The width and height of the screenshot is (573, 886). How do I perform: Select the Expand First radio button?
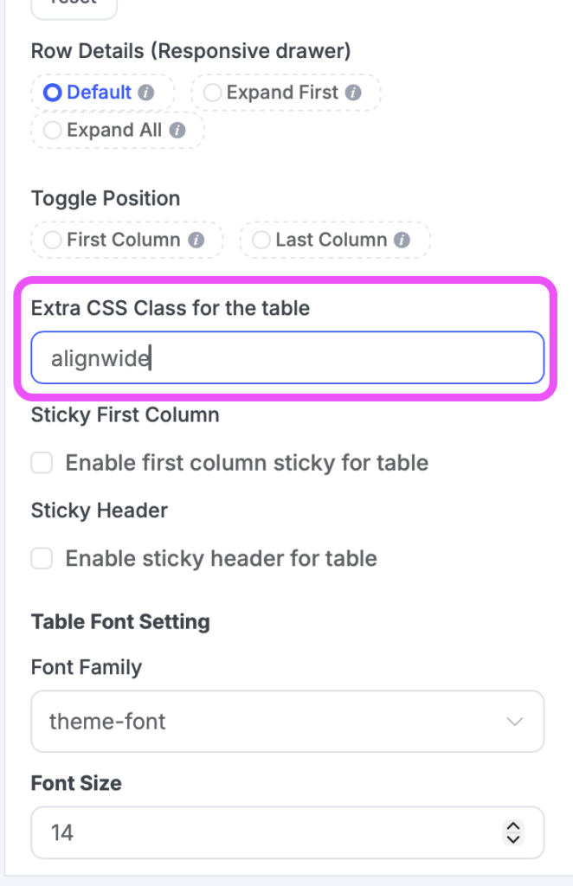213,92
